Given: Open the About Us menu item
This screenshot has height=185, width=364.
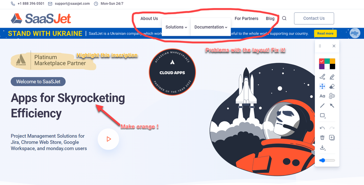Looking at the screenshot, I should point(149,18).
